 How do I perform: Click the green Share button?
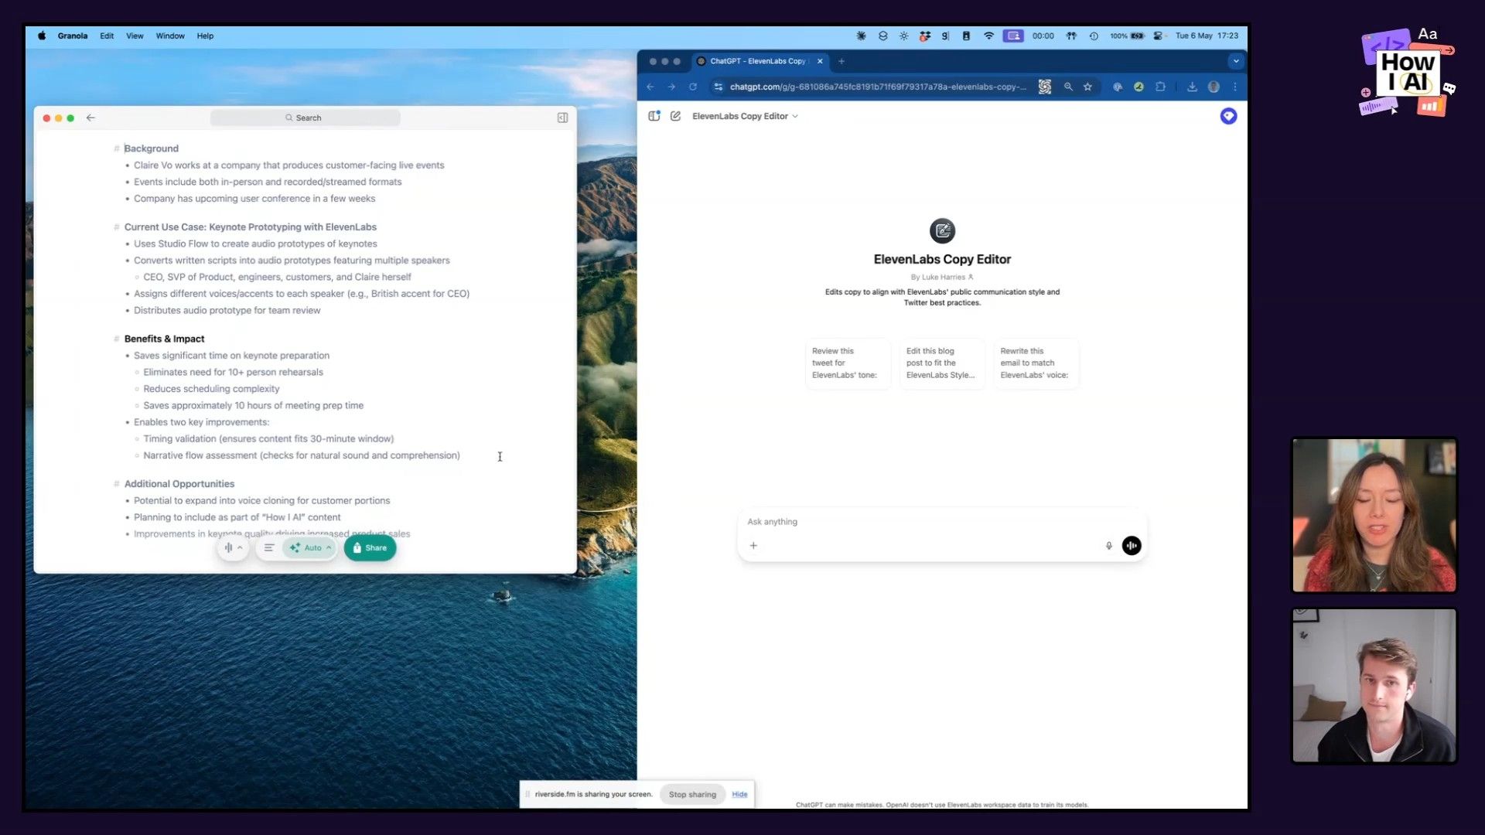pos(370,547)
